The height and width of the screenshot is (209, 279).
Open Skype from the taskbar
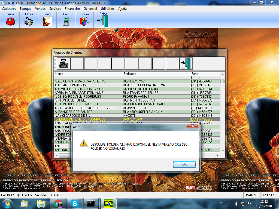[x=75, y=204]
